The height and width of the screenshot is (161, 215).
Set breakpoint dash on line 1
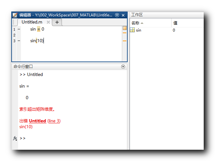(x=19, y=29)
